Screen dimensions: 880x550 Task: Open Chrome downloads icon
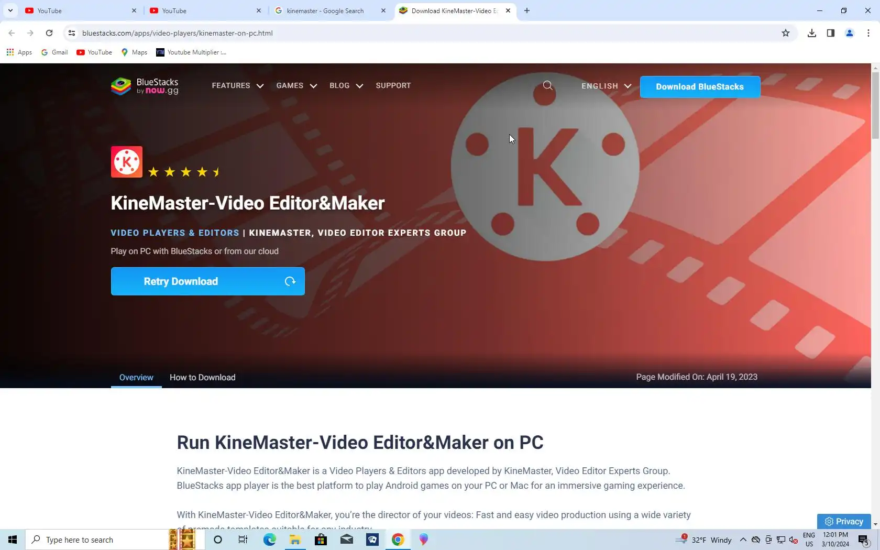[812, 33]
